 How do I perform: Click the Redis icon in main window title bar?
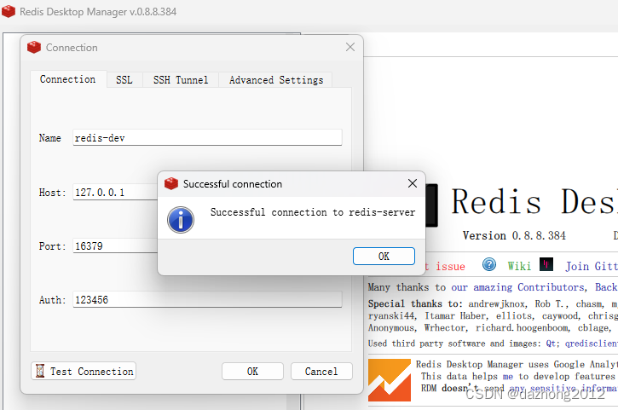point(9,11)
